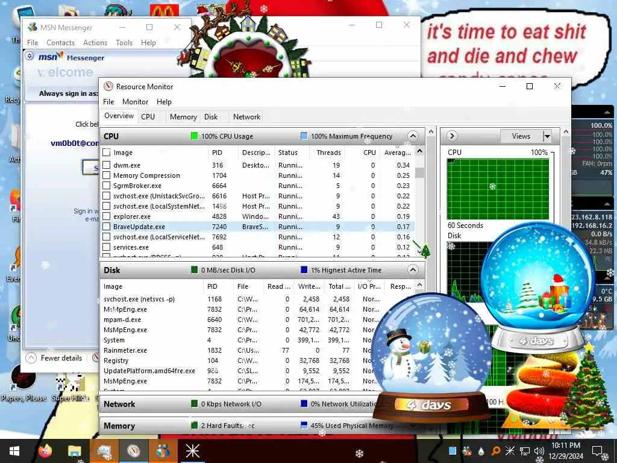Click CPU list scroll up arrow
Screen dimensions: 617x463
click(419, 151)
